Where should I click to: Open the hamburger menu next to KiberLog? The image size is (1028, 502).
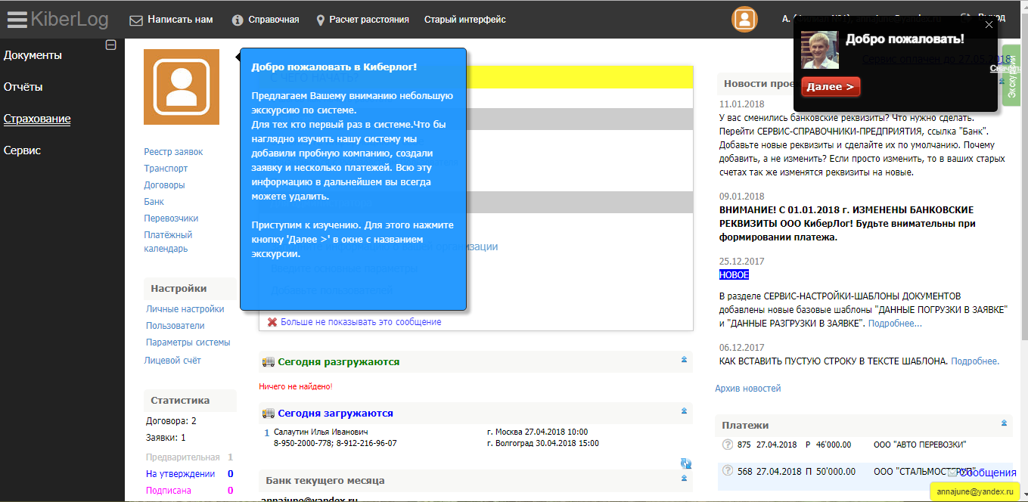click(17, 20)
